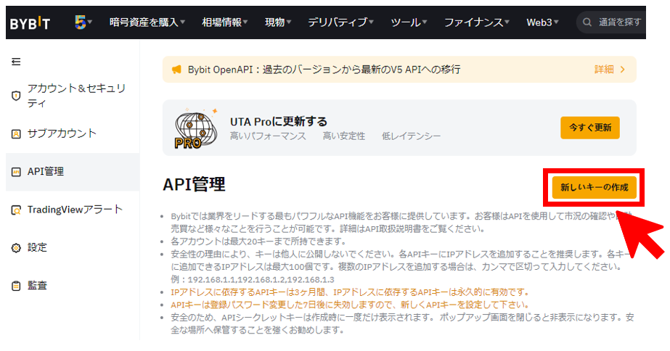Click the chevron next to 詳細
Screen dimensions: 670x351
click(x=623, y=70)
